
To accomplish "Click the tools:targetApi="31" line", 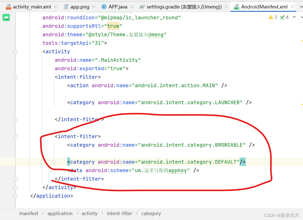I will pos(74,43).
